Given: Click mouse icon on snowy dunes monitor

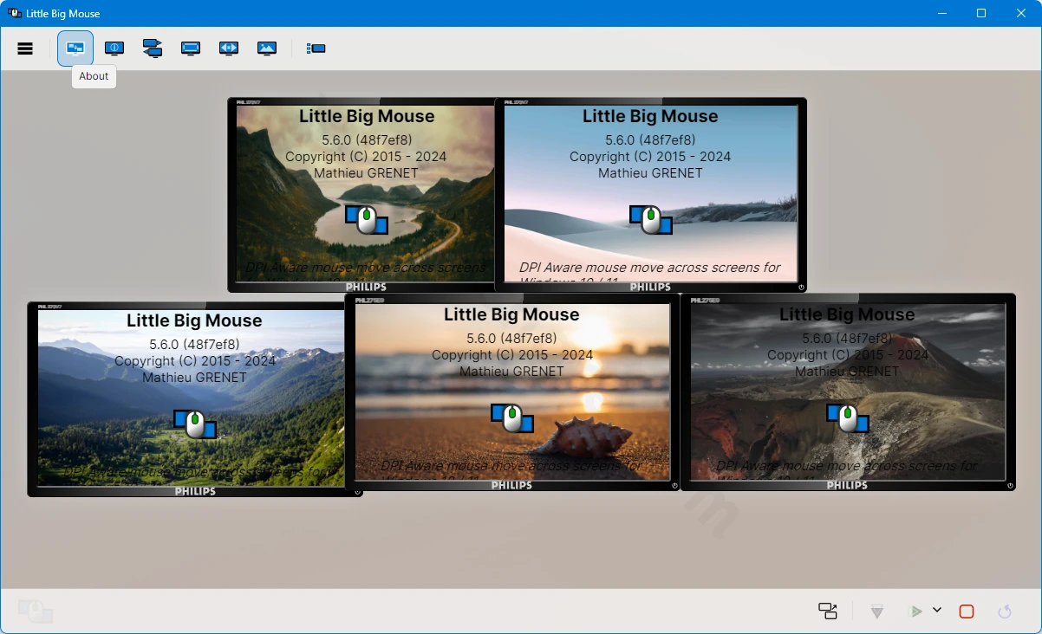Looking at the screenshot, I should (x=650, y=220).
